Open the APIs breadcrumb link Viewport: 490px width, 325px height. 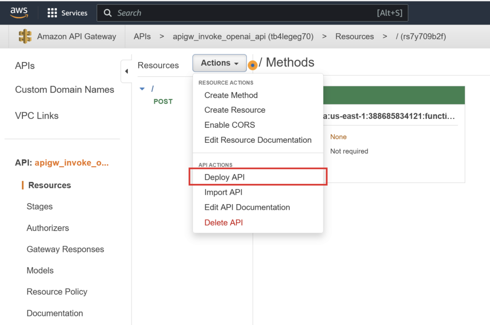(x=142, y=36)
